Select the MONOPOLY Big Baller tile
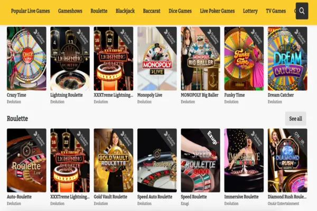The height and width of the screenshot is (211, 317). (200, 59)
